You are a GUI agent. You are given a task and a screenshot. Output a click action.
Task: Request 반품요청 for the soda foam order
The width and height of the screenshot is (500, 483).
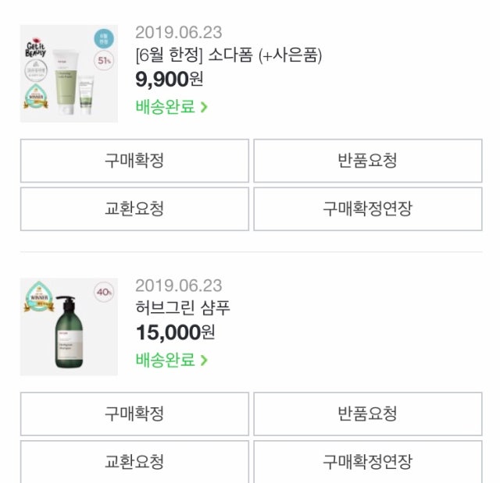pyautogui.click(x=367, y=161)
